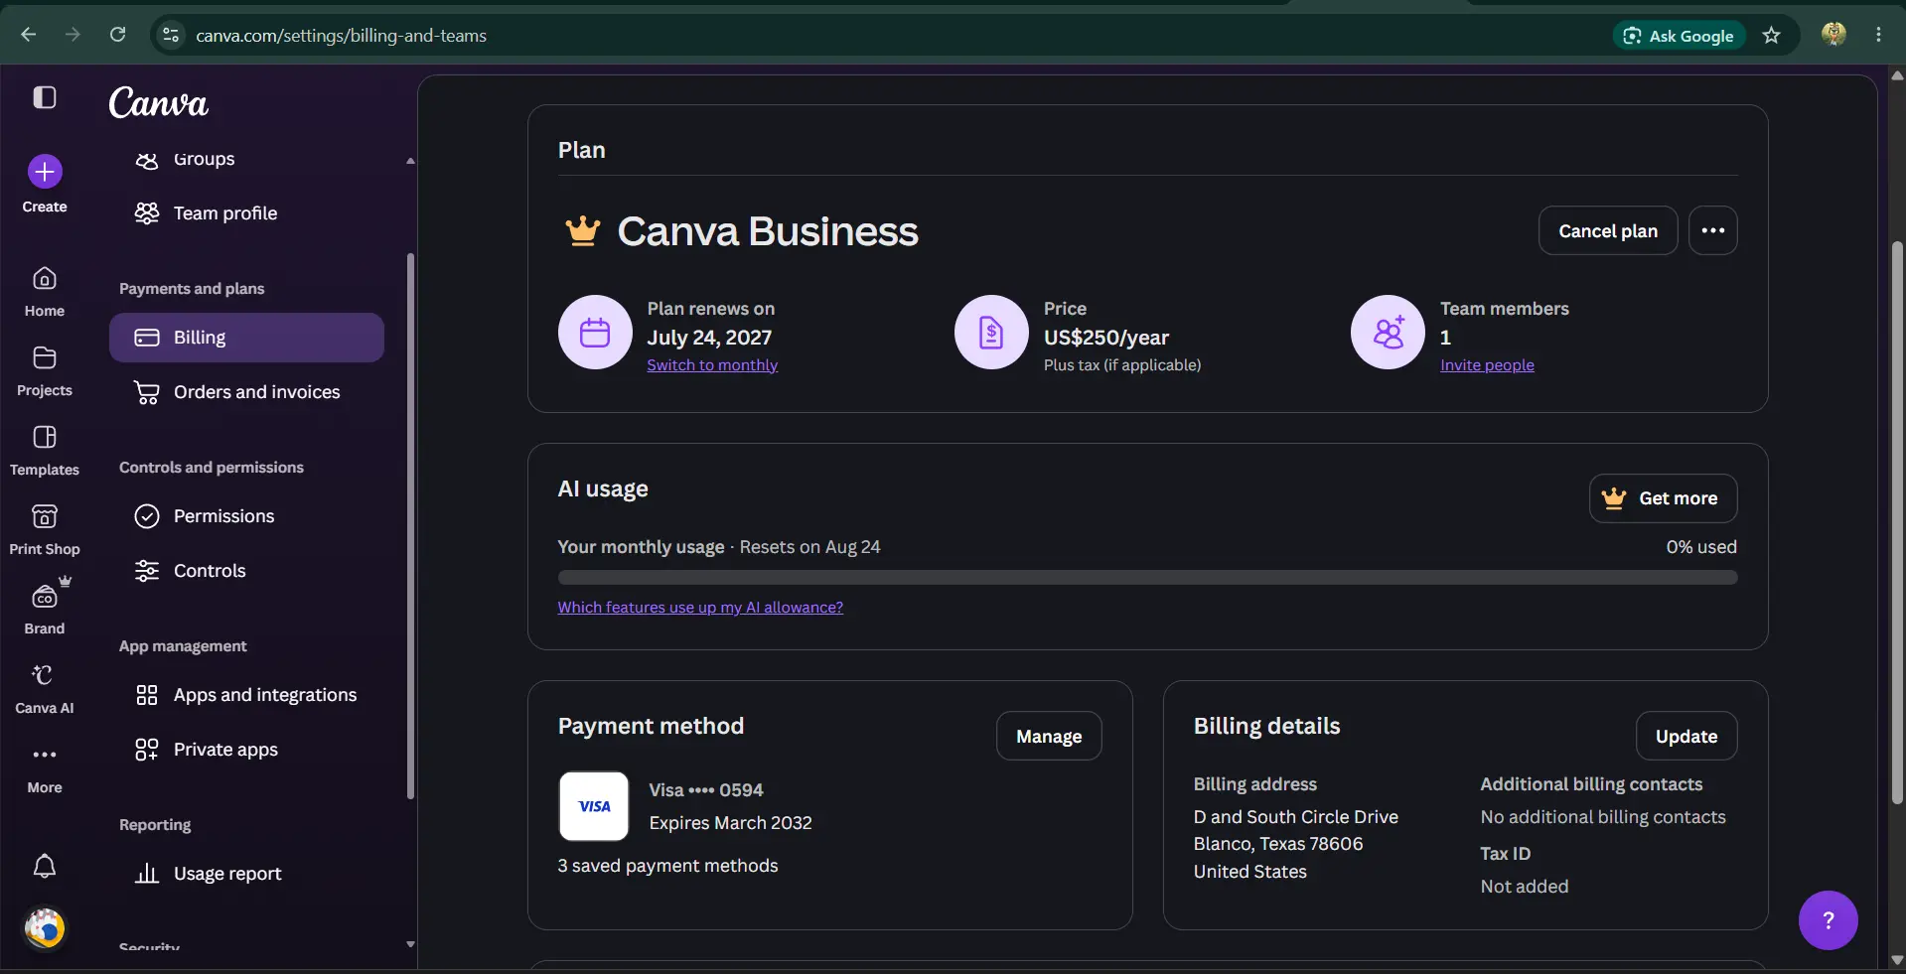
Task: Open the account avatar in Canva rail
Action: (45, 928)
